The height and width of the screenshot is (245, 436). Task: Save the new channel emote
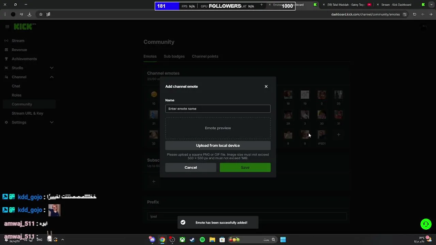245,167
